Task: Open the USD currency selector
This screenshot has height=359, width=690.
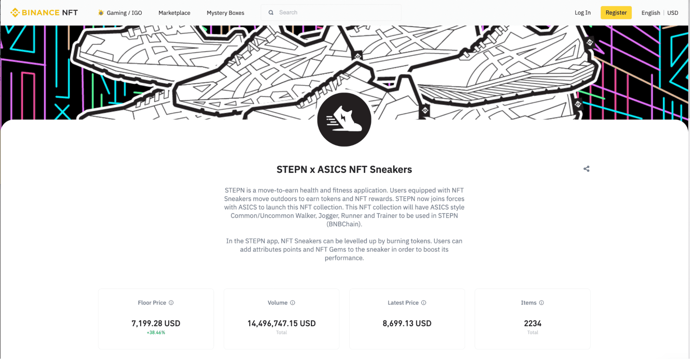Action: (672, 13)
